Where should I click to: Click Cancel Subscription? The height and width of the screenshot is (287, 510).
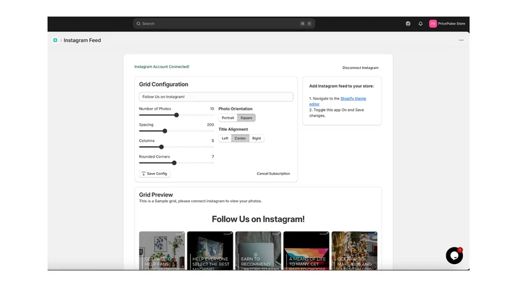[x=273, y=173]
